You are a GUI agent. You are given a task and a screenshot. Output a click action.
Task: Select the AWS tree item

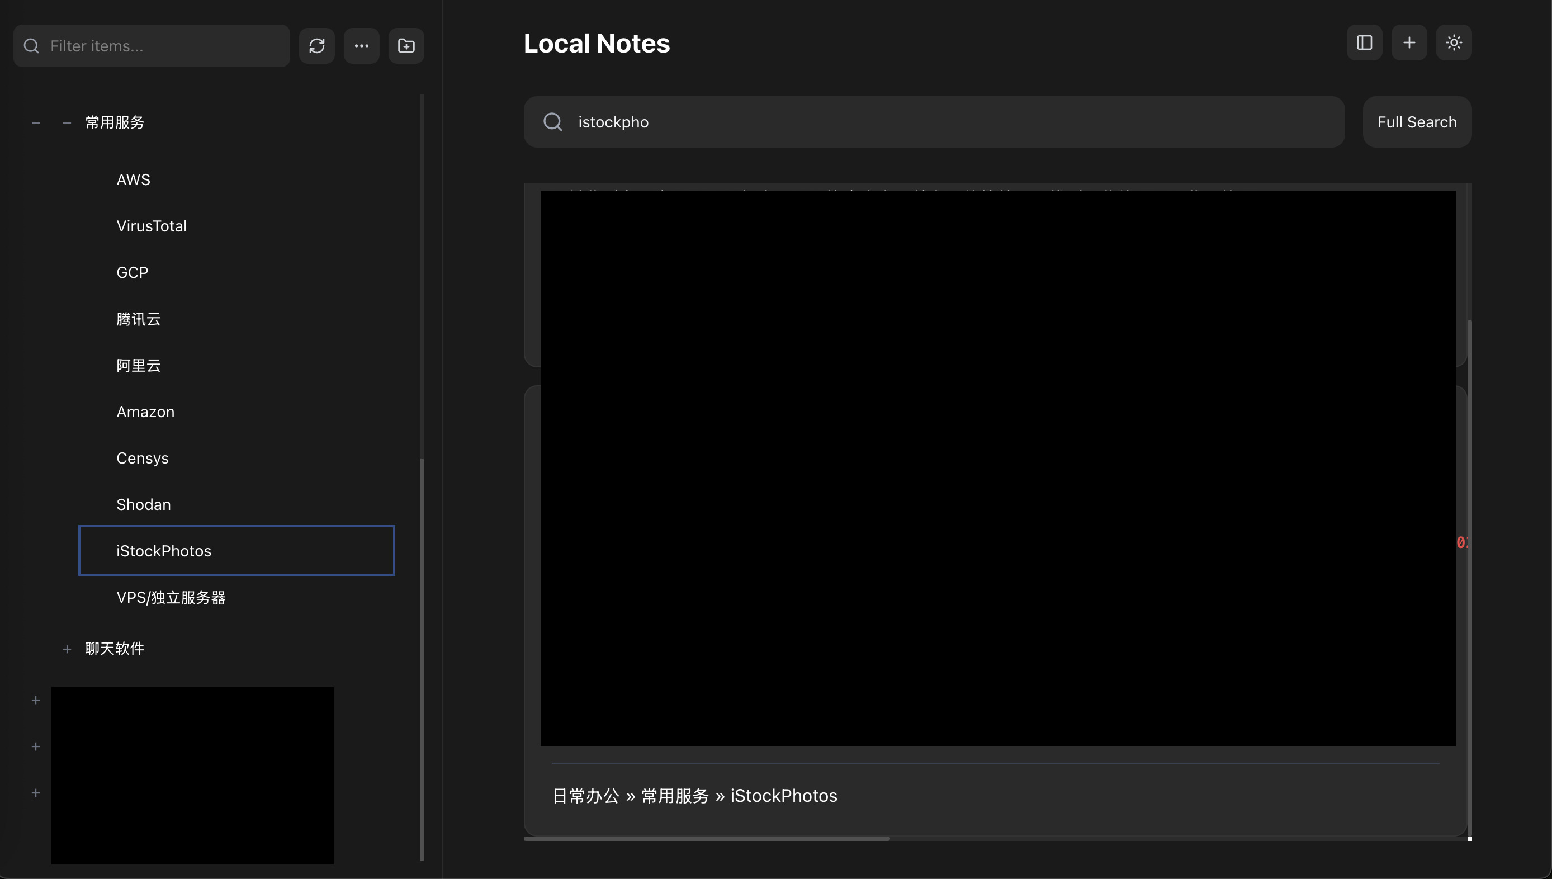point(134,180)
